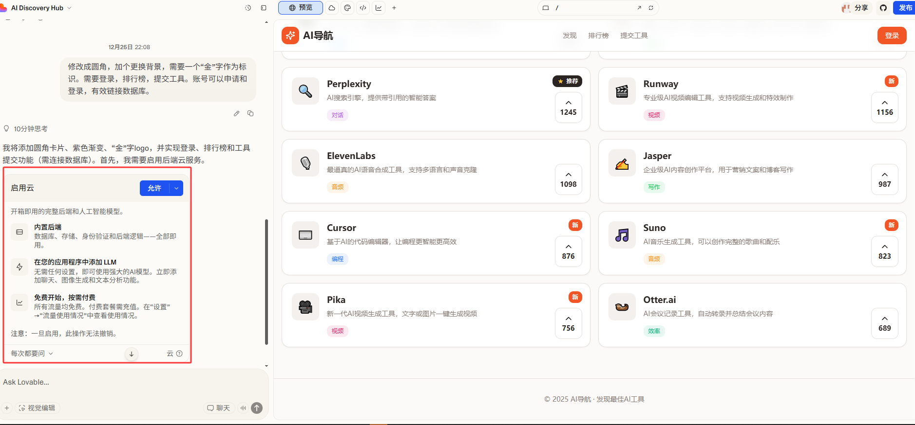This screenshot has height=425, width=915.
Task: Toggle the sidebar panel icon
Action: click(264, 8)
